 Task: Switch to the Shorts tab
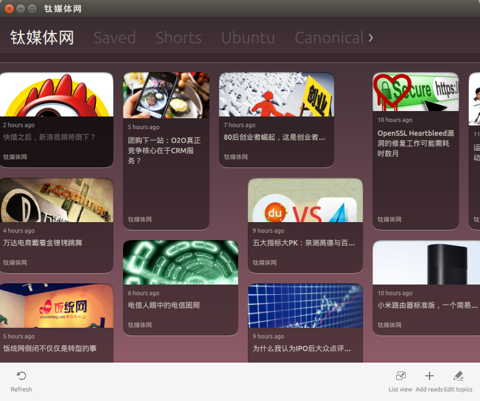click(x=178, y=38)
